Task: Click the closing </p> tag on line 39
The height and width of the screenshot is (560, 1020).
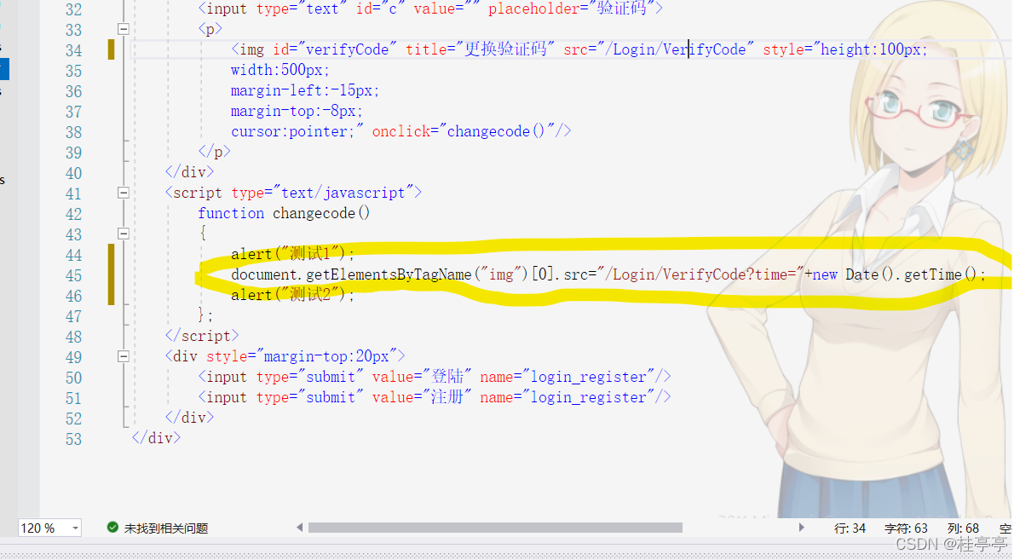Action: click(214, 152)
